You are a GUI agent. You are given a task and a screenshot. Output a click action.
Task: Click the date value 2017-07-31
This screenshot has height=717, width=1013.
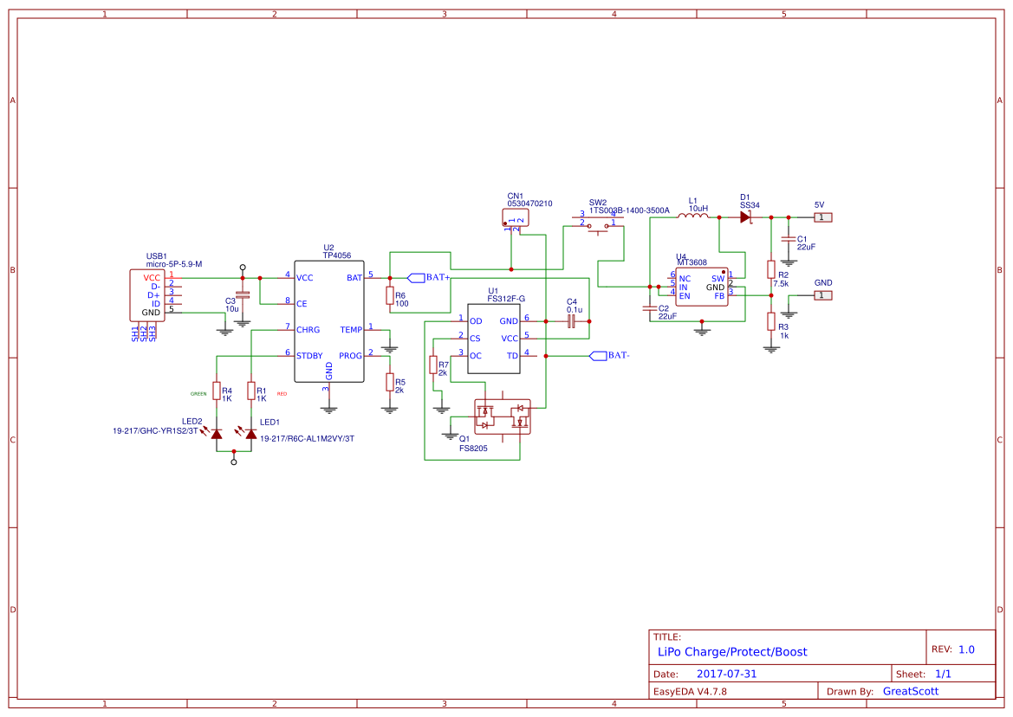(726, 674)
